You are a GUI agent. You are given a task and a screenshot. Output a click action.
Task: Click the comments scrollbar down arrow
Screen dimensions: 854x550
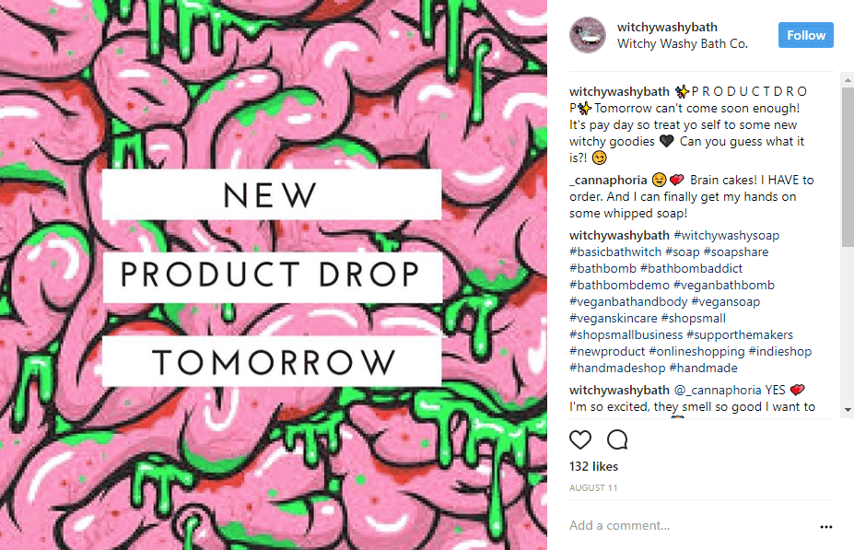848,410
